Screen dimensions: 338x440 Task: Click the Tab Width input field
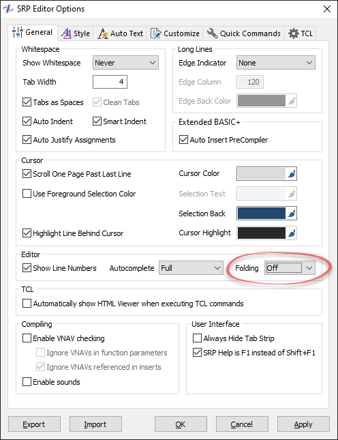(110, 82)
